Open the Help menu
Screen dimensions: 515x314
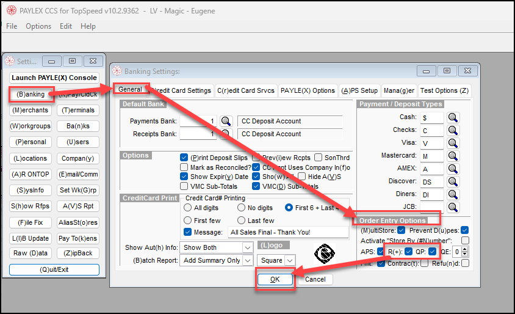coord(88,26)
